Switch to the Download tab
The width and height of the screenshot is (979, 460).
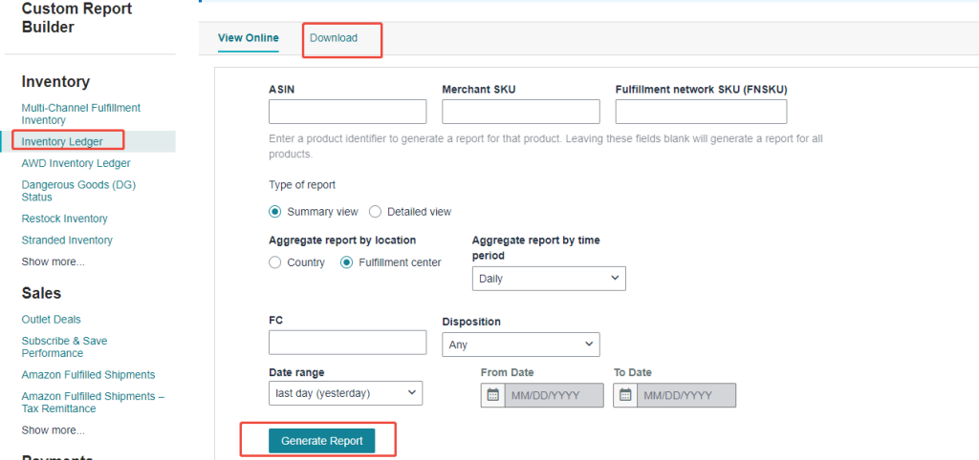pyautogui.click(x=334, y=38)
